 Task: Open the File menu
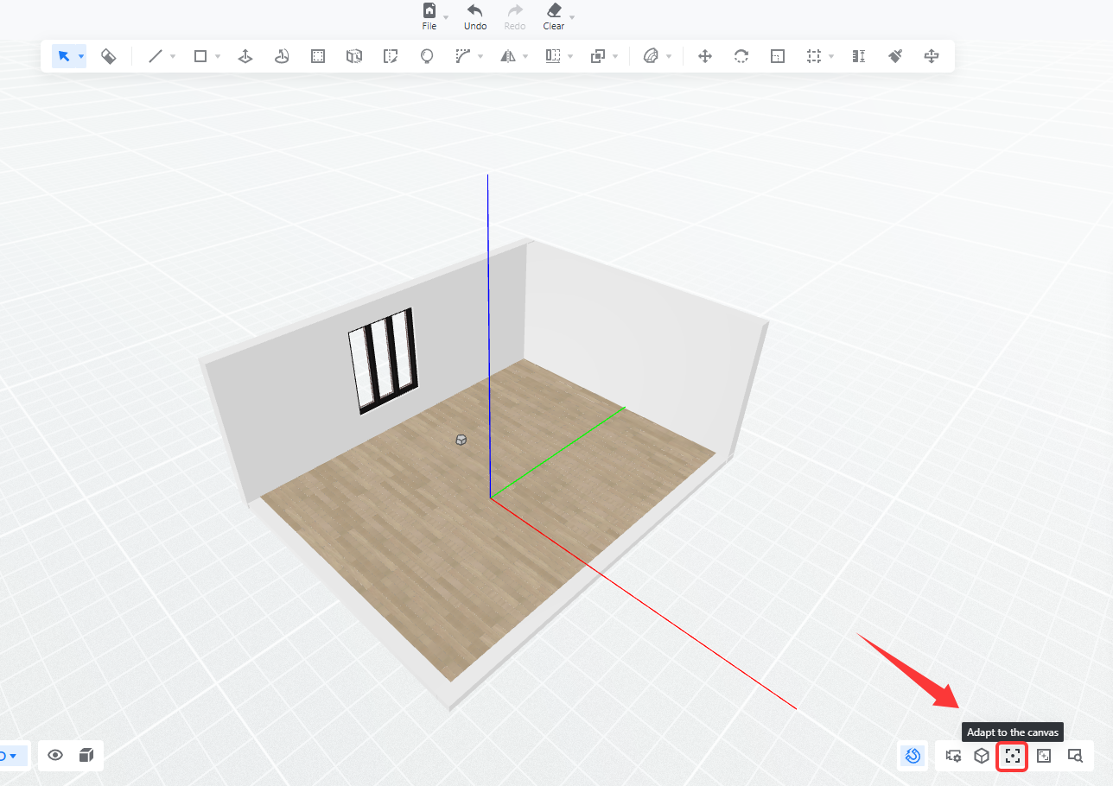tap(429, 16)
